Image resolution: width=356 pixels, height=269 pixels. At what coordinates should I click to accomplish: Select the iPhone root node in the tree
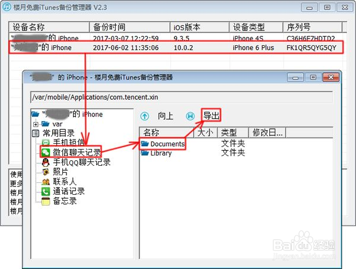72,114
